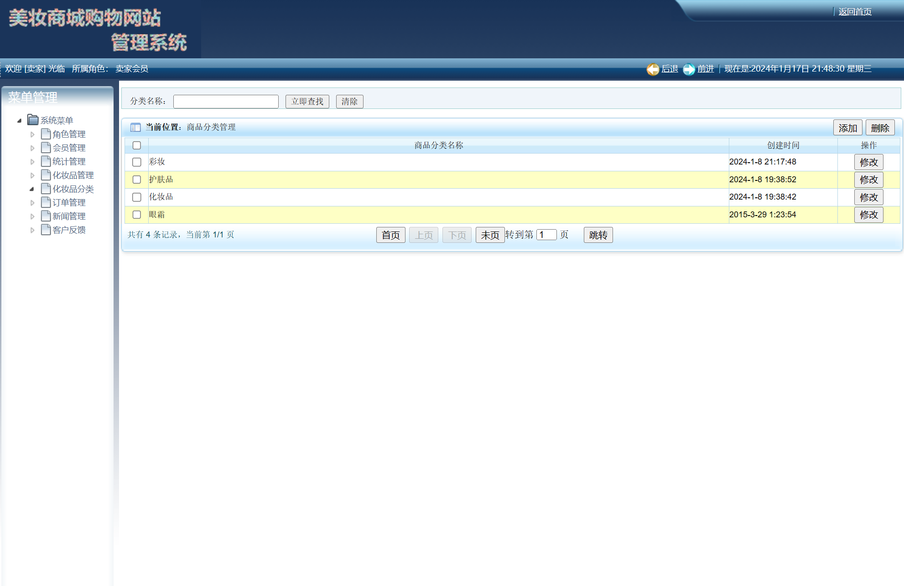Click the document icon for 新闻管理

click(x=46, y=216)
